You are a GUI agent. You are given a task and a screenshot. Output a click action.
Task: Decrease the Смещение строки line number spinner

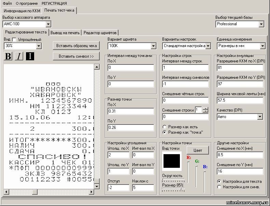(x=205, y=111)
